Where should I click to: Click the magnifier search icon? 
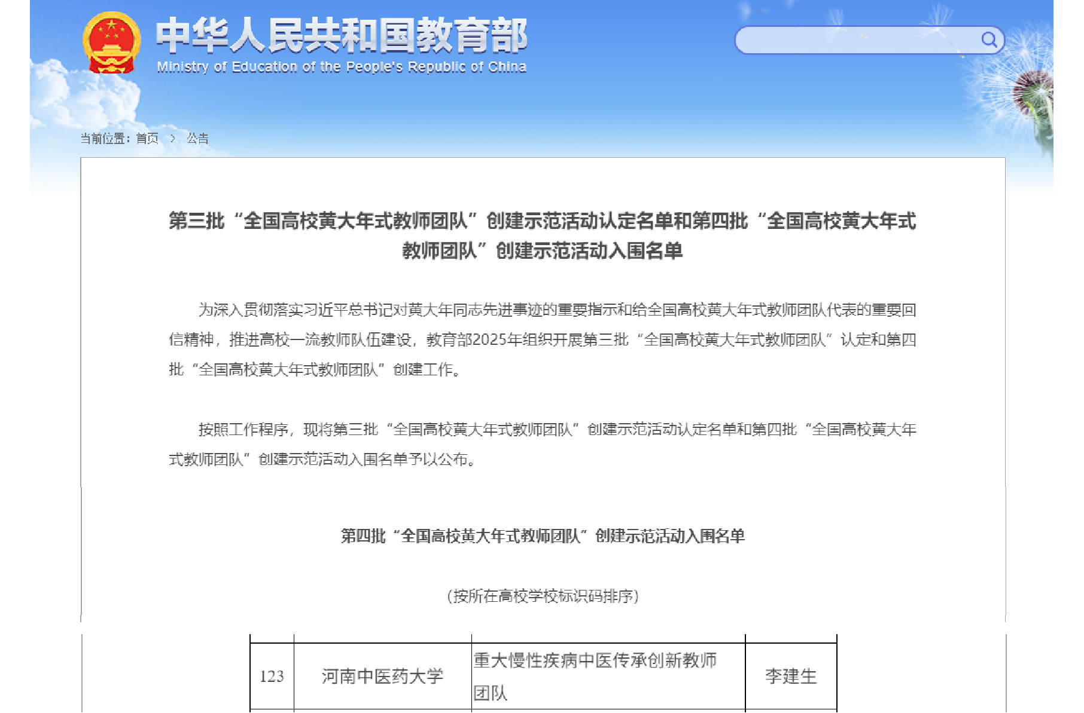point(989,40)
